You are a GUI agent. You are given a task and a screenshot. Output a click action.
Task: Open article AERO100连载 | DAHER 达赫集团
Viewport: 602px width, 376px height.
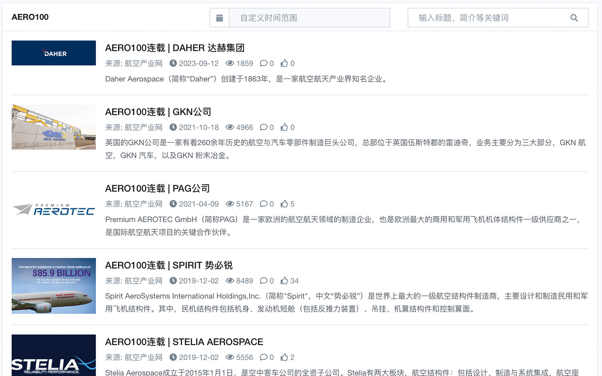click(x=174, y=48)
